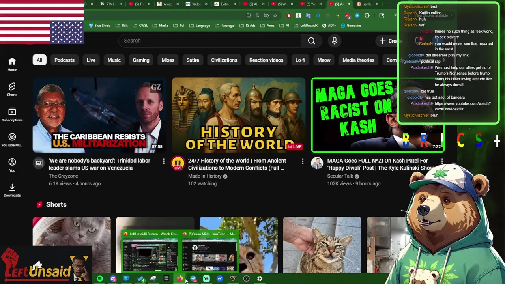
Task: Open the LeftUnsaidX bookmarks folder
Action: (306, 26)
